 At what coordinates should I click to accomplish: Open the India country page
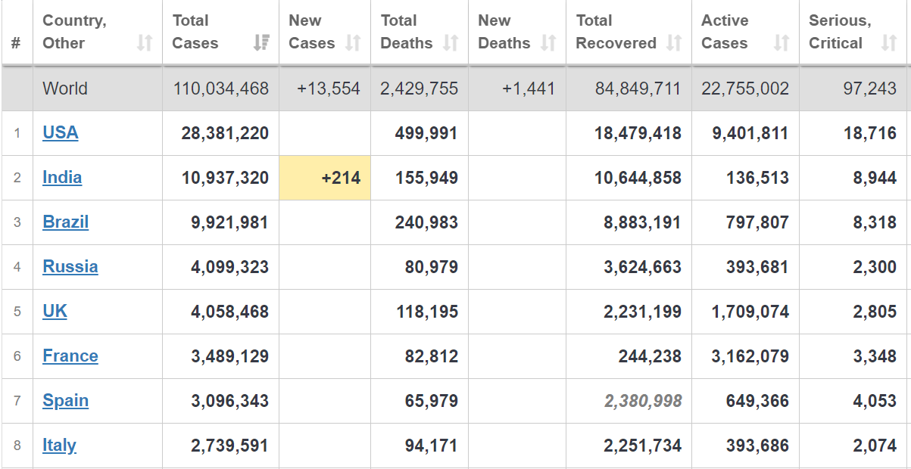pos(62,178)
